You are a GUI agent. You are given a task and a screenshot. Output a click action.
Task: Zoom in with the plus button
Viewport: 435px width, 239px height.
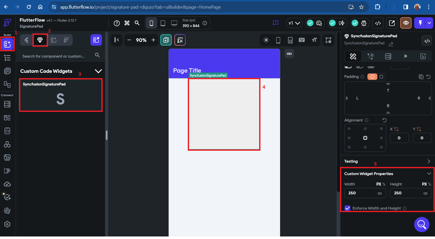[x=153, y=40]
